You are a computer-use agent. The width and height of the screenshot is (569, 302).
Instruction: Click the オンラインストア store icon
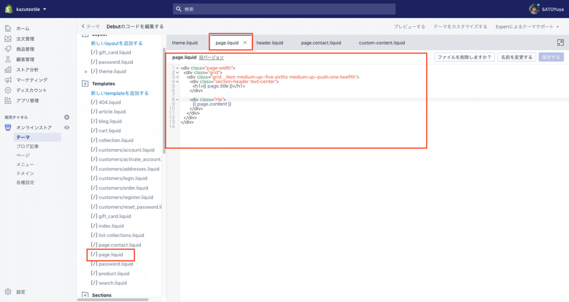tap(8, 128)
